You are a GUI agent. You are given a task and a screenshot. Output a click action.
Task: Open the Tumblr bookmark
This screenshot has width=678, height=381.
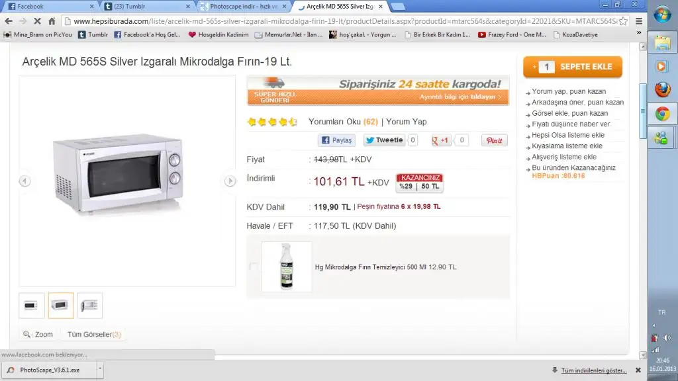[x=93, y=34]
